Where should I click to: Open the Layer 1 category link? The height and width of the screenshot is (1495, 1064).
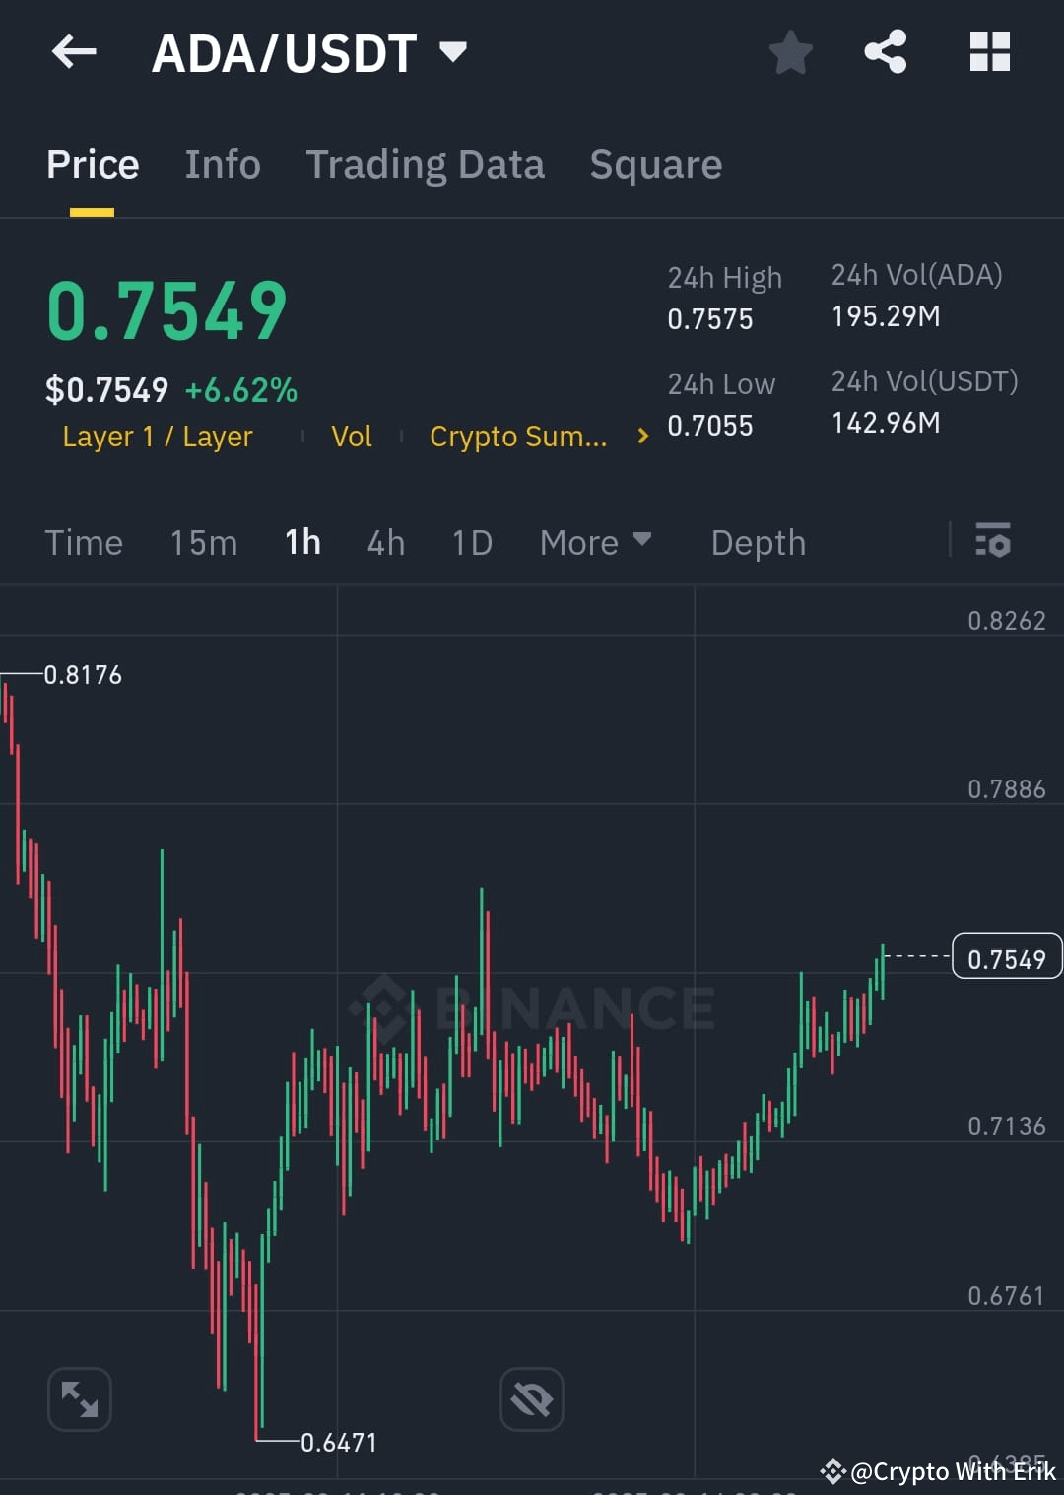pyautogui.click(x=157, y=437)
